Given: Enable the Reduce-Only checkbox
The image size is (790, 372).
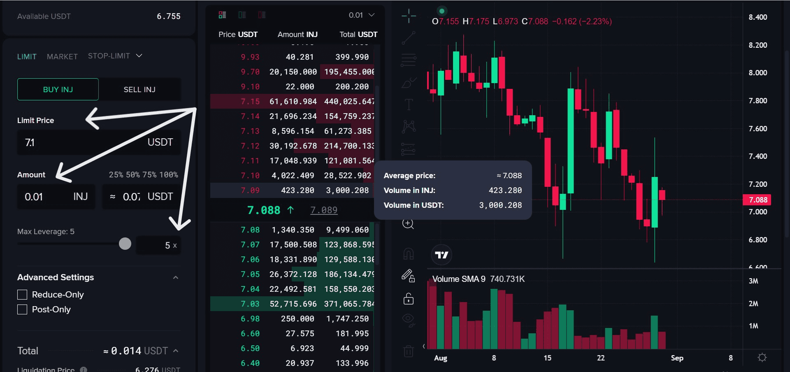Looking at the screenshot, I should 22,295.
